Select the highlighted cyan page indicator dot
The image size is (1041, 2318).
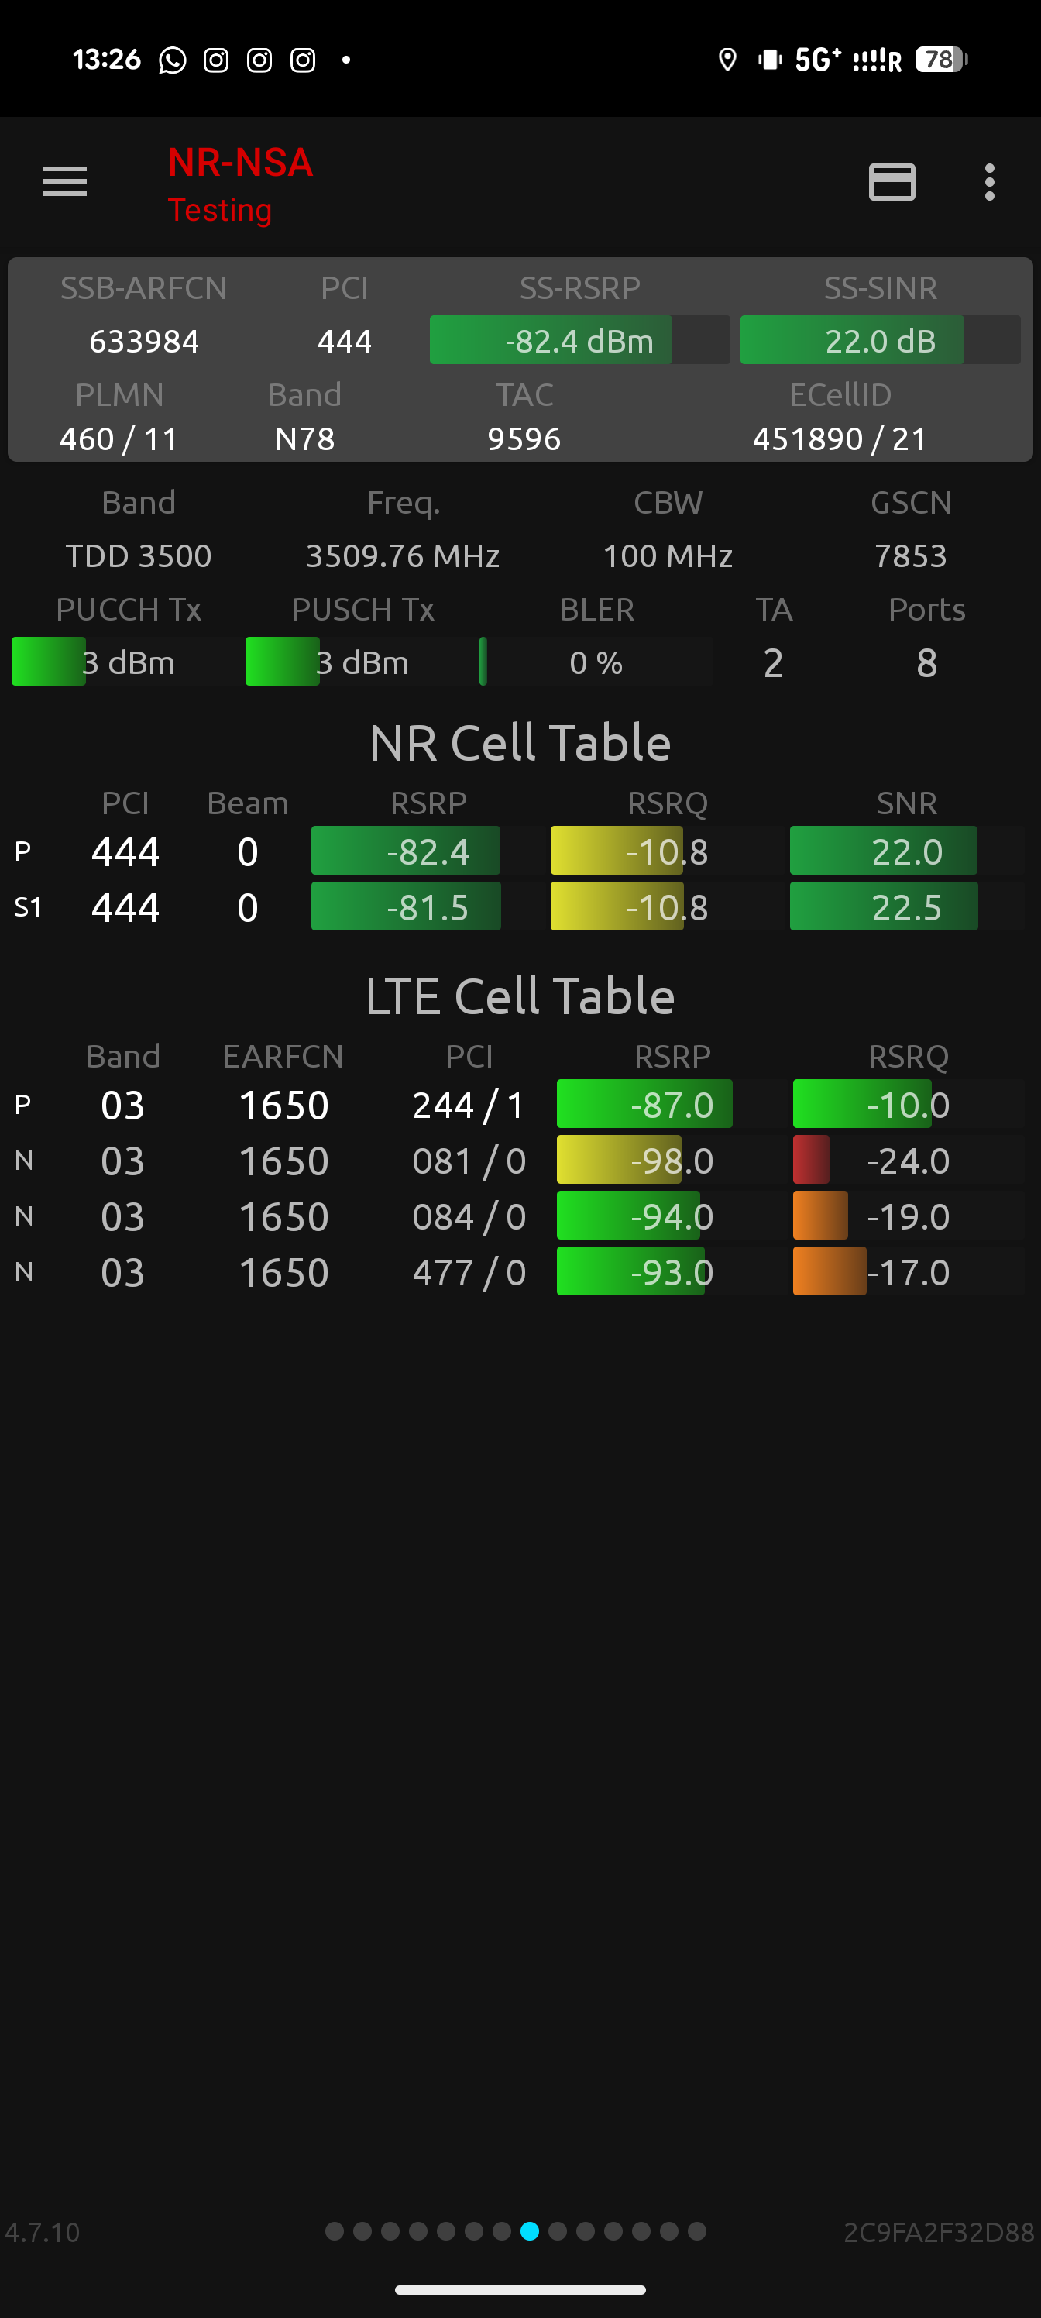(530, 2230)
